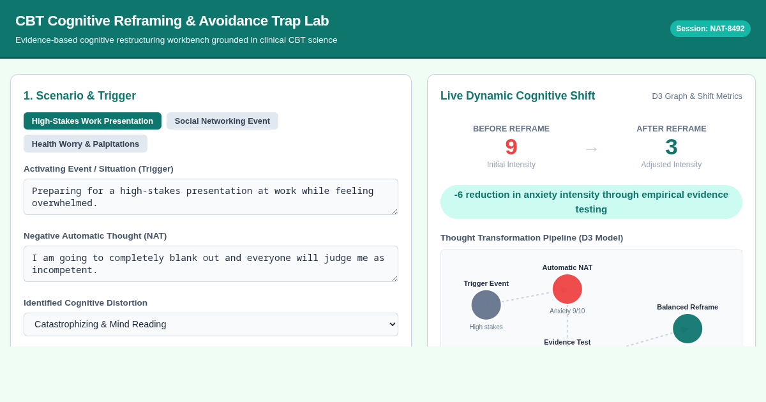Select Social Networking Event scenario
This screenshot has height=402, width=766.
[x=222, y=121]
